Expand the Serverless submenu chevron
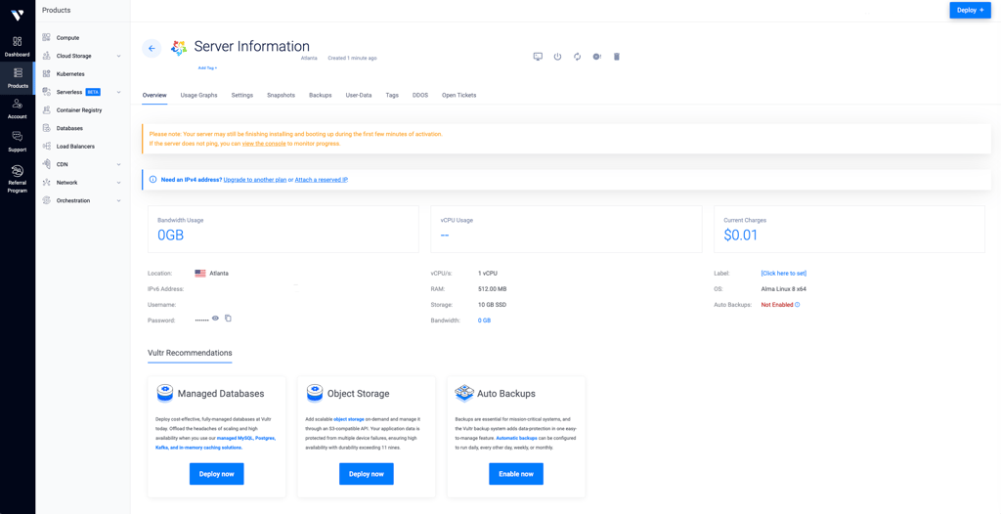 (x=118, y=92)
